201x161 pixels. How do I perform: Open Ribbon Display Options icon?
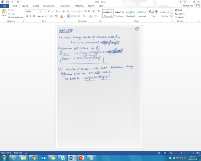coord(185,2)
